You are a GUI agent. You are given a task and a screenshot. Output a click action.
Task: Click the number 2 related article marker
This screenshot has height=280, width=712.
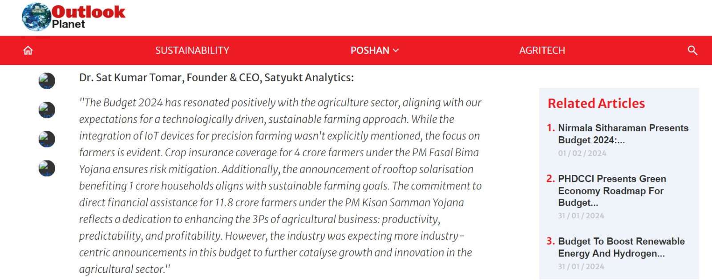coord(550,179)
